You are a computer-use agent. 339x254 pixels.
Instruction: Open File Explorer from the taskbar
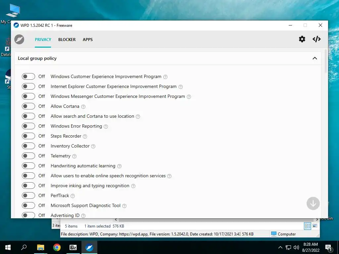(x=40, y=247)
